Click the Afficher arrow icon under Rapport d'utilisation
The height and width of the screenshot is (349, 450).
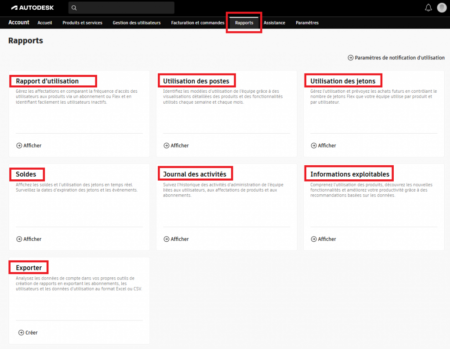click(19, 145)
